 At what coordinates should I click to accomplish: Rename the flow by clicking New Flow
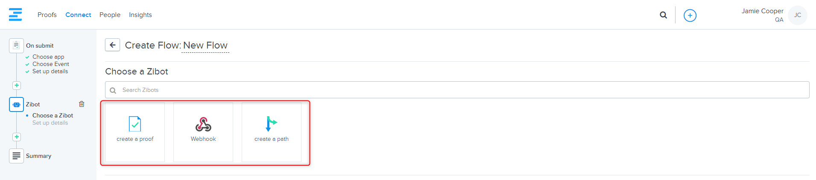tap(205, 46)
